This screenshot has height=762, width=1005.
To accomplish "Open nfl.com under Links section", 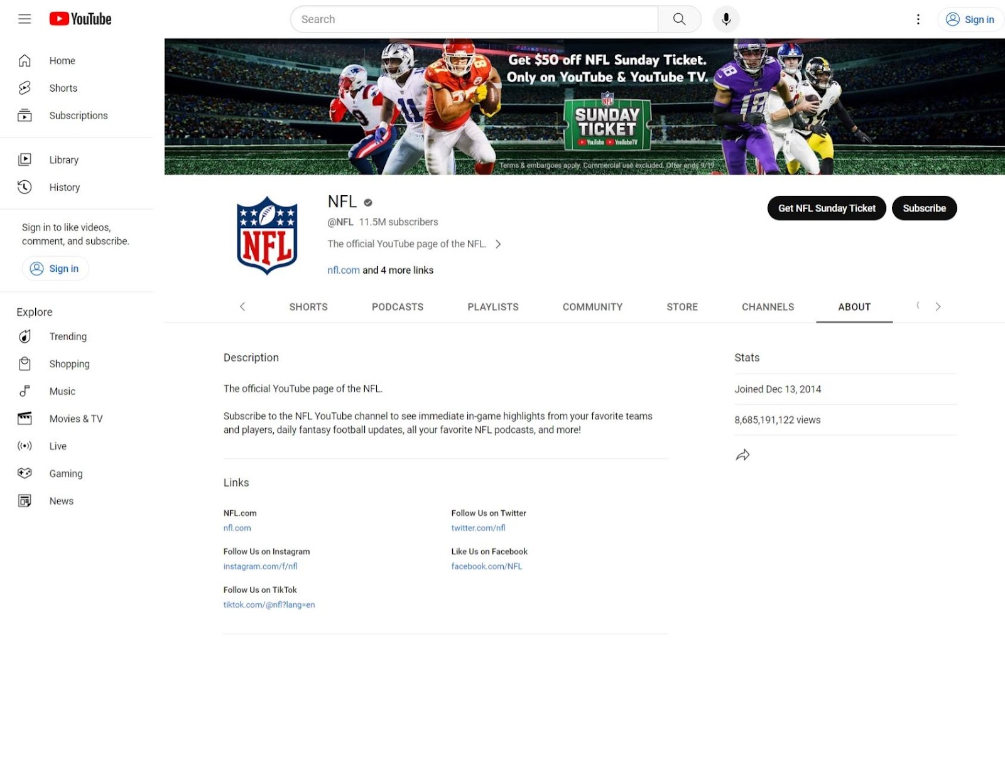I will point(237,529).
